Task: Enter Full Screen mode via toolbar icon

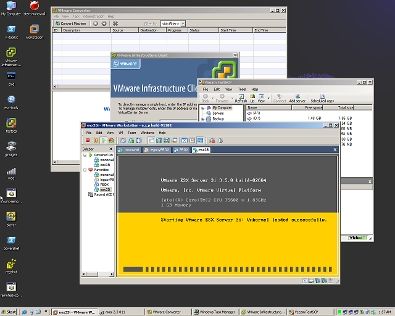Action: 167,141
